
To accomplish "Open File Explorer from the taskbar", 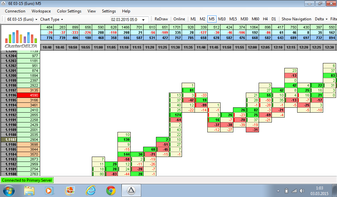I will point(29,190).
